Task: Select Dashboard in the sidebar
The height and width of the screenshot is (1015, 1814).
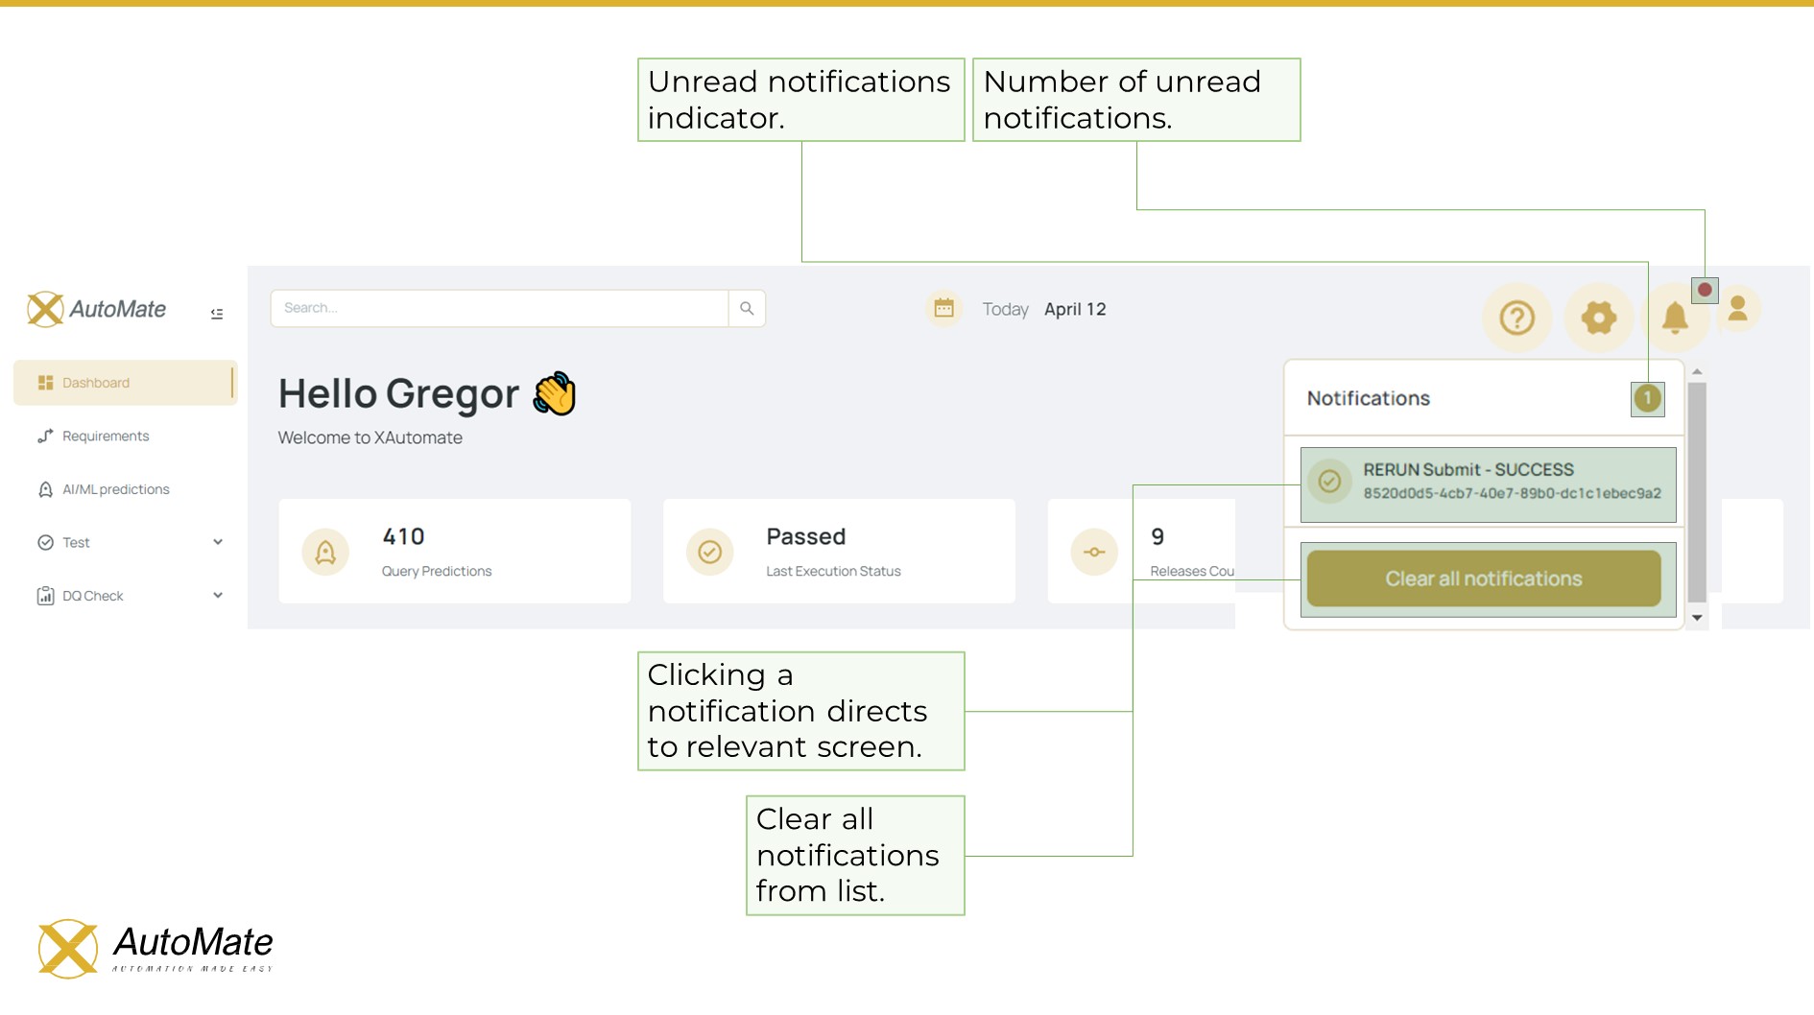Action: (96, 383)
